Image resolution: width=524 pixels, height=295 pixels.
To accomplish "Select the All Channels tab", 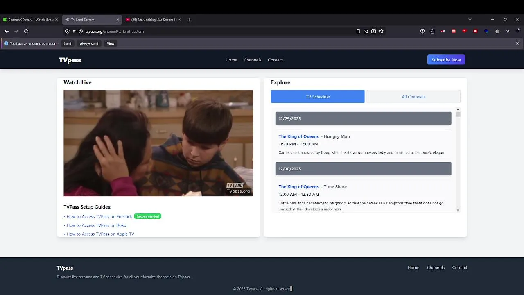I will coord(413,97).
